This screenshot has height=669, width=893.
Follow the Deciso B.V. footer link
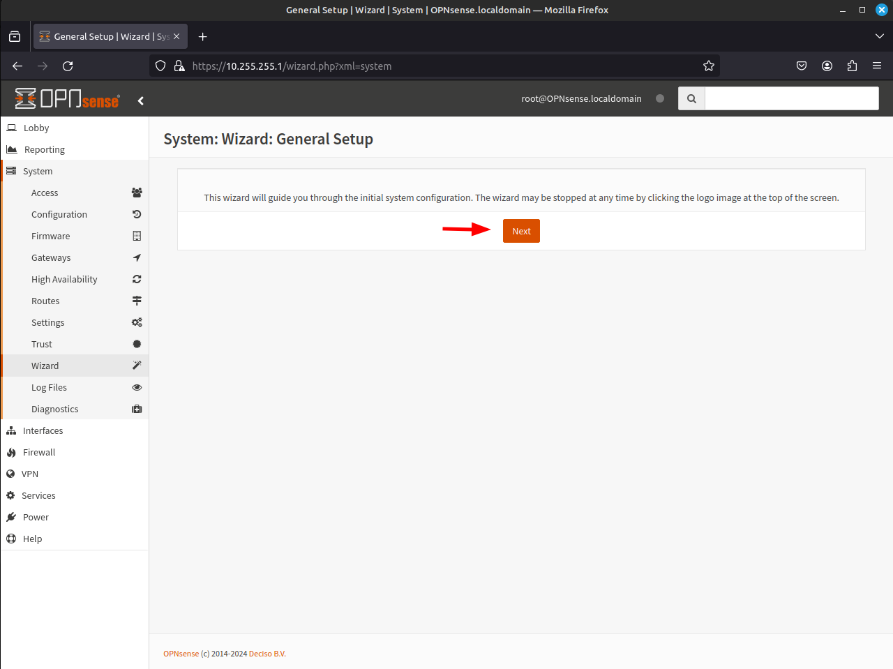pos(267,654)
